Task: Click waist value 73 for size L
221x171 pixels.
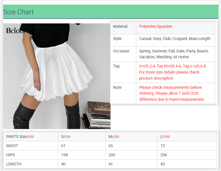Action: point(187,146)
